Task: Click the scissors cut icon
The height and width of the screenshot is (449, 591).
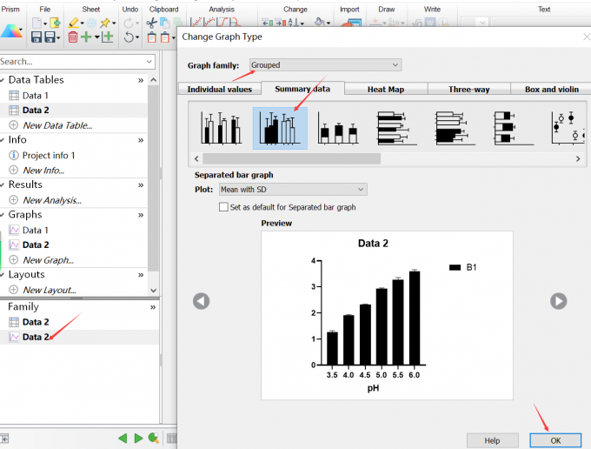Action: coord(152,23)
